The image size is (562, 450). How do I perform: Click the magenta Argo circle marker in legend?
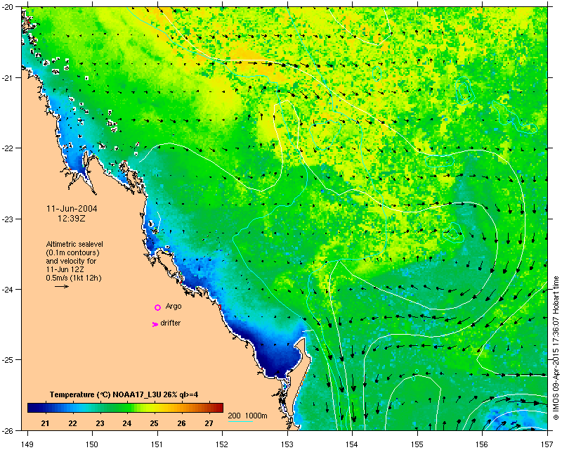point(157,307)
